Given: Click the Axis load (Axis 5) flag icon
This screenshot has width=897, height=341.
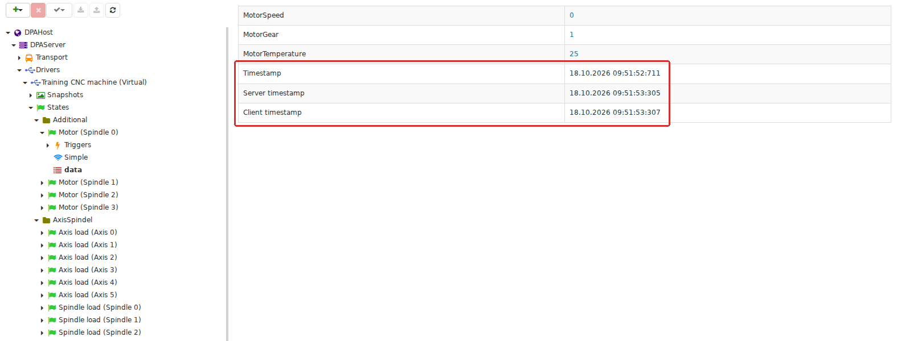Looking at the screenshot, I should (52, 296).
